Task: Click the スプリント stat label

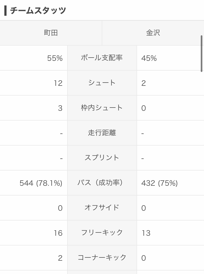Action: pyautogui.click(x=102, y=158)
